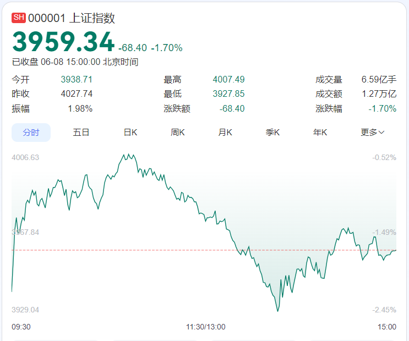
Task: Click the 昨收 label
Action: pyautogui.click(x=20, y=94)
